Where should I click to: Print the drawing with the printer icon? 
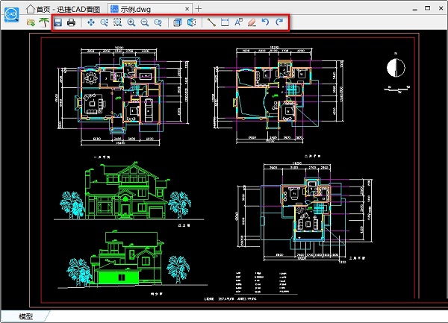[x=71, y=22]
